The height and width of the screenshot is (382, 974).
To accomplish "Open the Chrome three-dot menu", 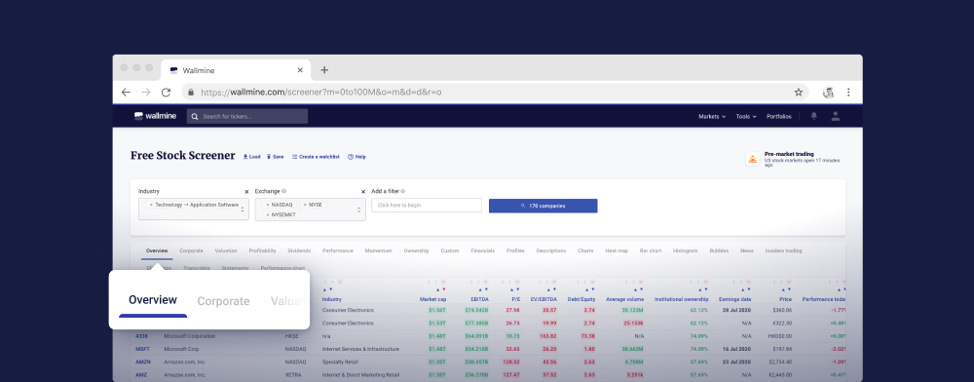I will (848, 92).
